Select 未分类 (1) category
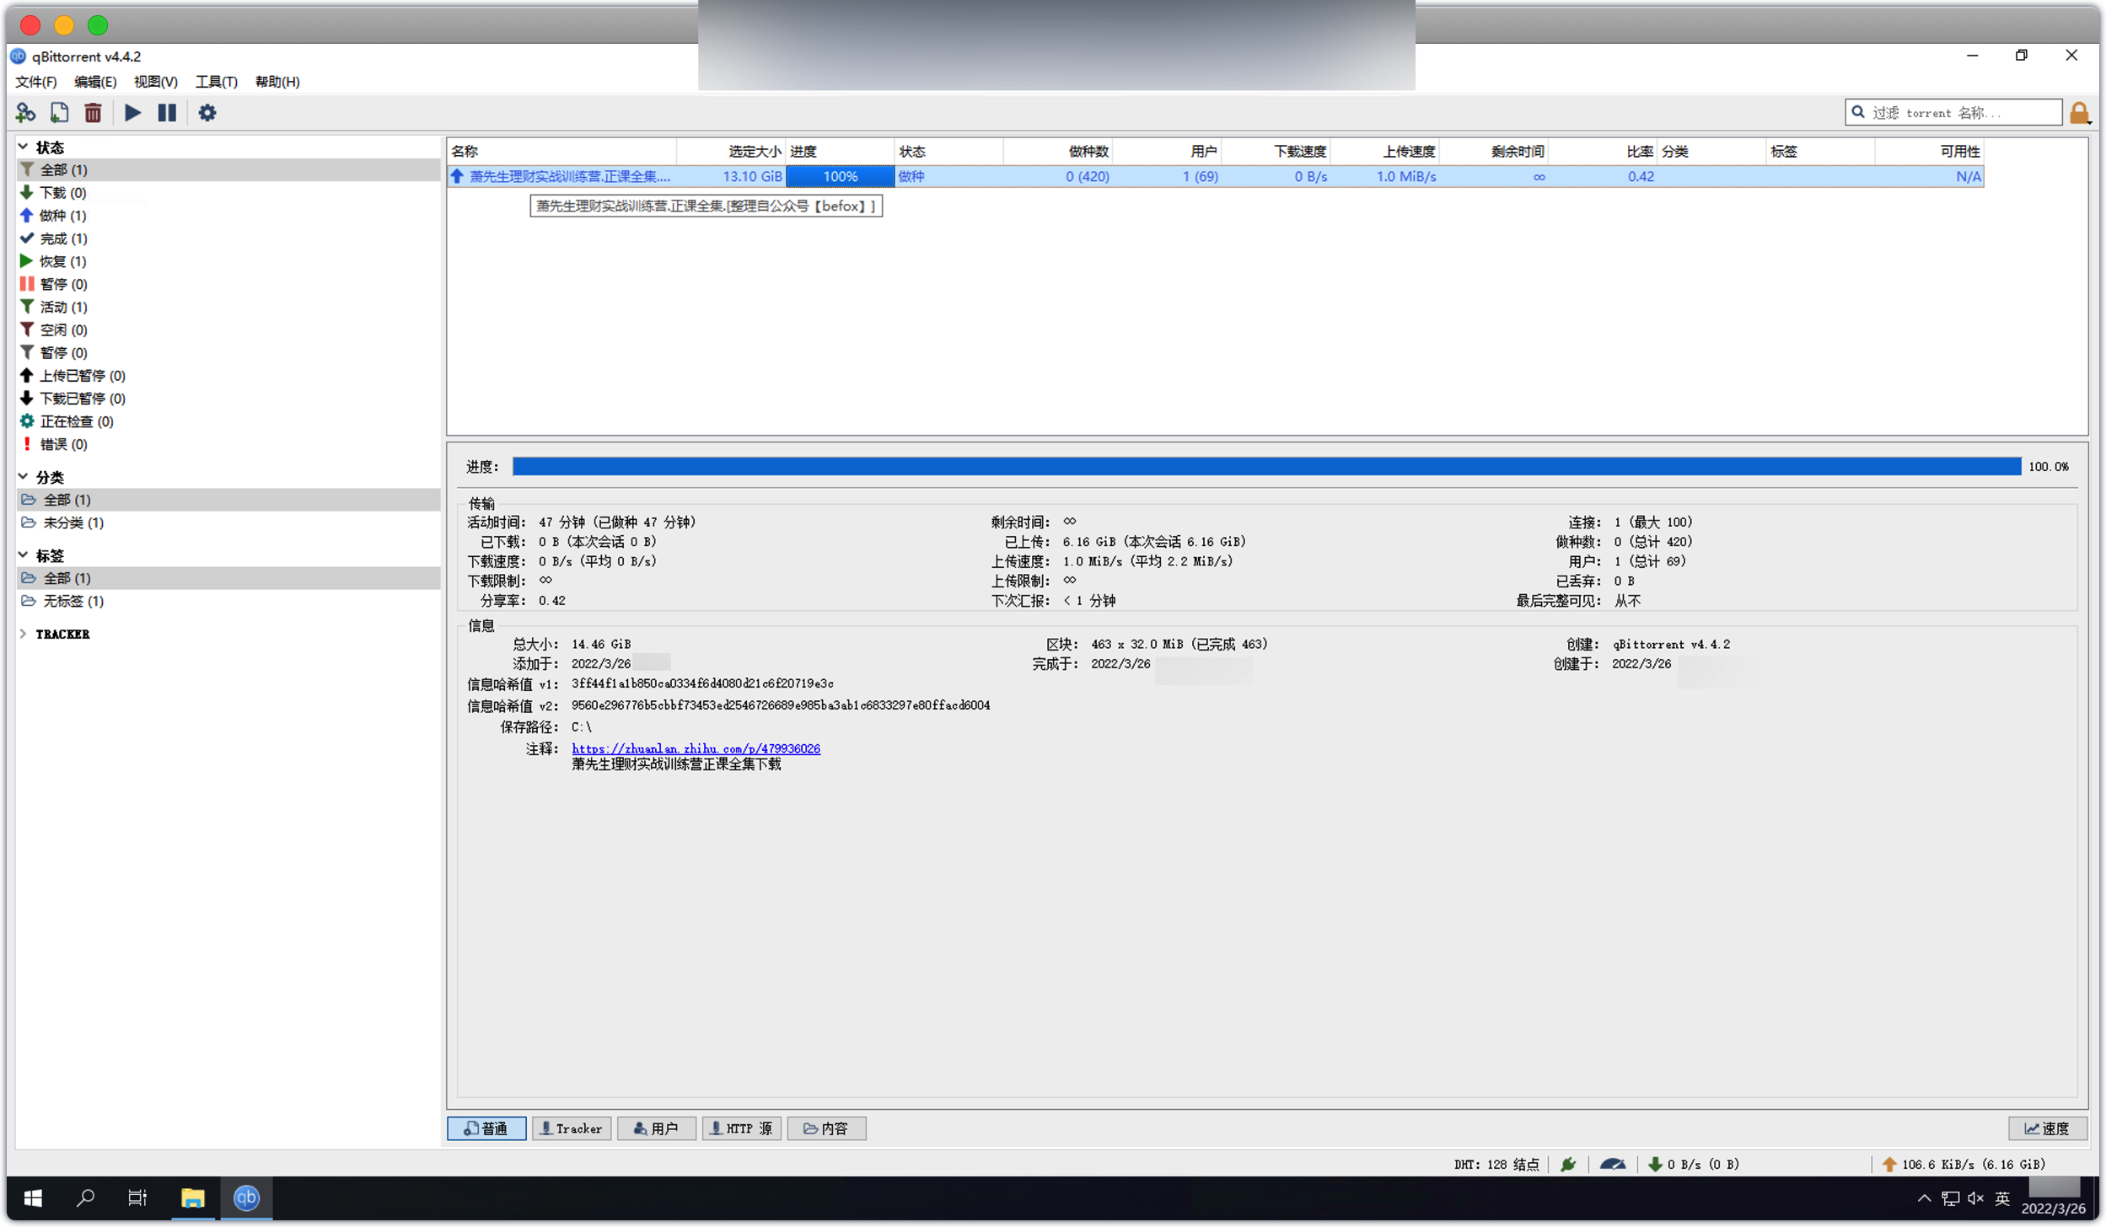Image resolution: width=2106 pixels, height=1227 pixels. (x=228, y=522)
